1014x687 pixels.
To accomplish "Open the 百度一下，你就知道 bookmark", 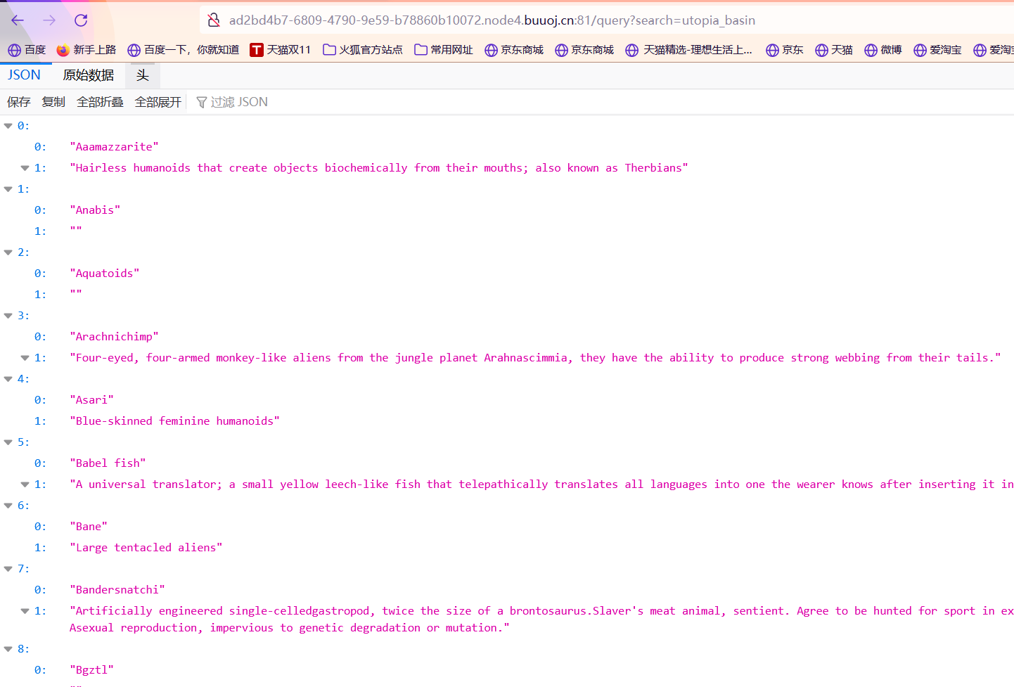I will [x=184, y=50].
